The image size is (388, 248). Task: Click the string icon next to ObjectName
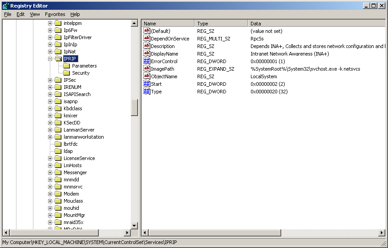[147, 76]
